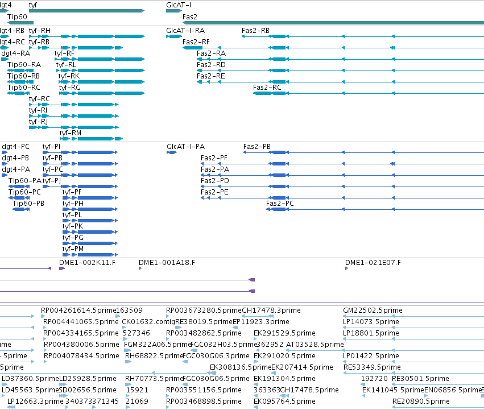Select the Fas2-RA transcript label
This screenshot has height=410, width=484.
211,53
